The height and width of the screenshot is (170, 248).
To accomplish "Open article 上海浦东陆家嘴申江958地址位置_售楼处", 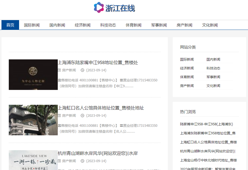I will pyautogui.click(x=98, y=63).
